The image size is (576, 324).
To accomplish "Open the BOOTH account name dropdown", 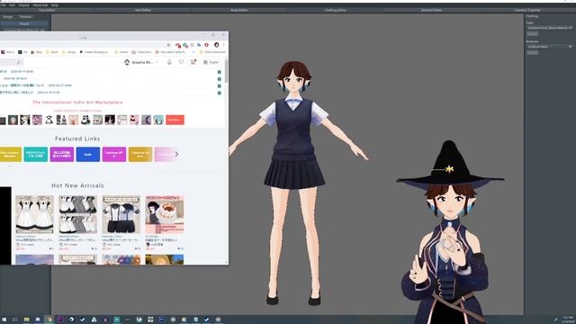I will click(141, 62).
